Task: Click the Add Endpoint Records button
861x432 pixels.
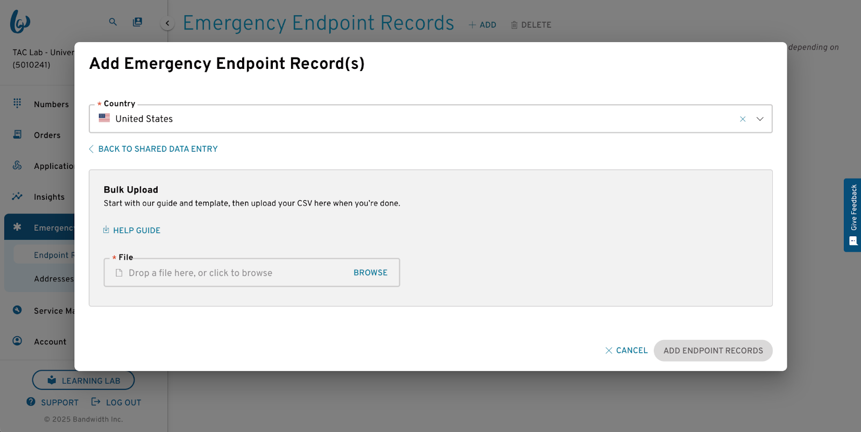Action: pos(713,351)
